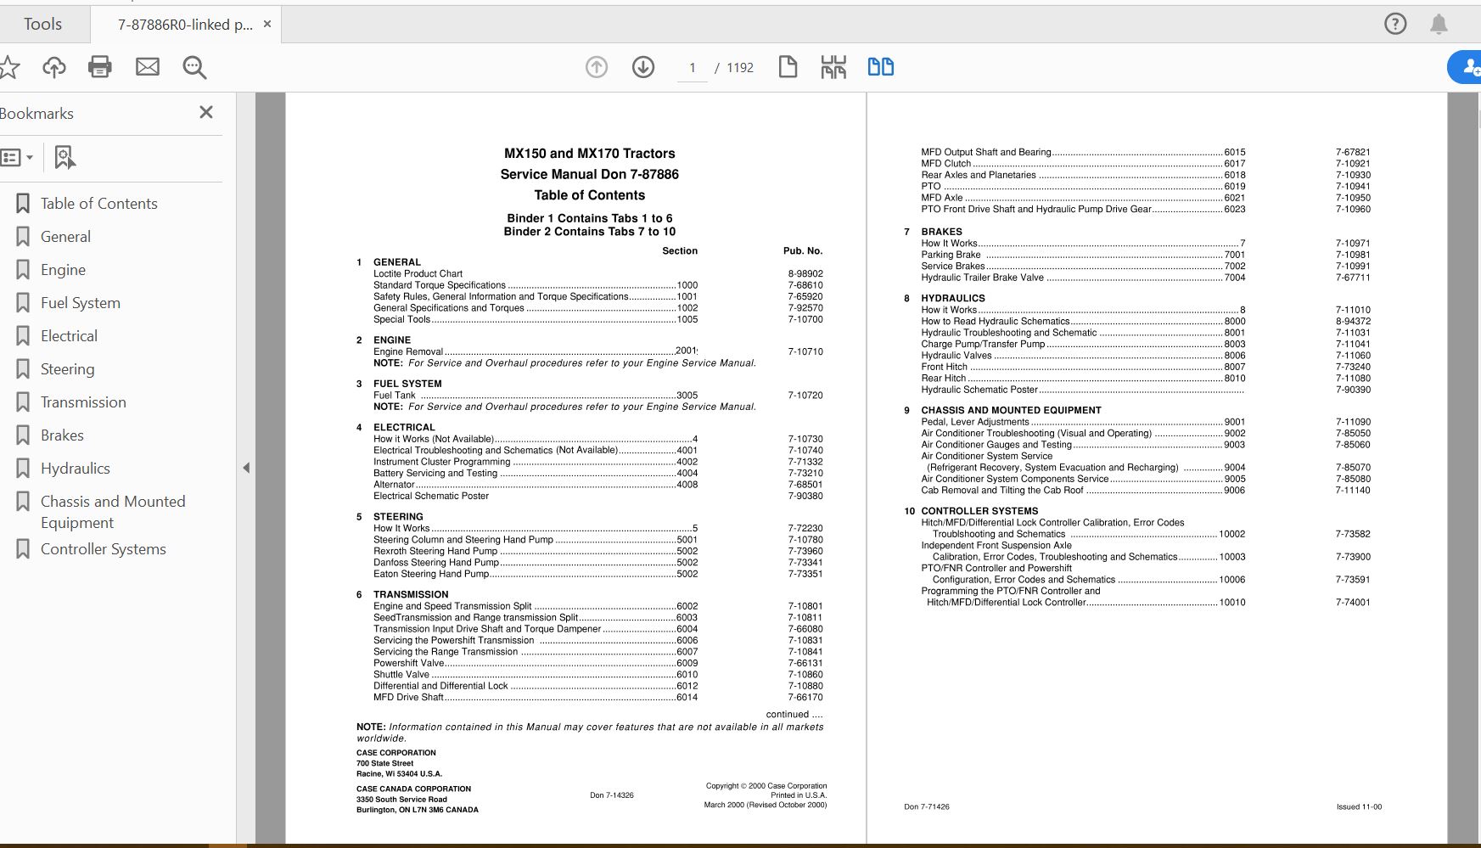This screenshot has width=1481, height=848.
Task: Open the Print dialog
Action: coord(99,67)
